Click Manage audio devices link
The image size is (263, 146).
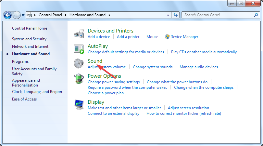199,67
